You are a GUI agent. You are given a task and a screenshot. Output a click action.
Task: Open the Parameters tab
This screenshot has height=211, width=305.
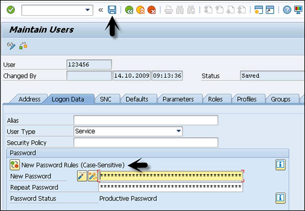point(178,99)
